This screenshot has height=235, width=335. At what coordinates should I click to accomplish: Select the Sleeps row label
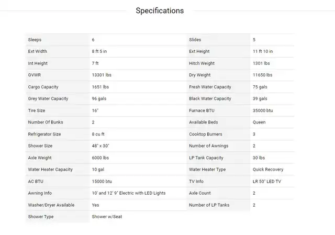(35, 40)
